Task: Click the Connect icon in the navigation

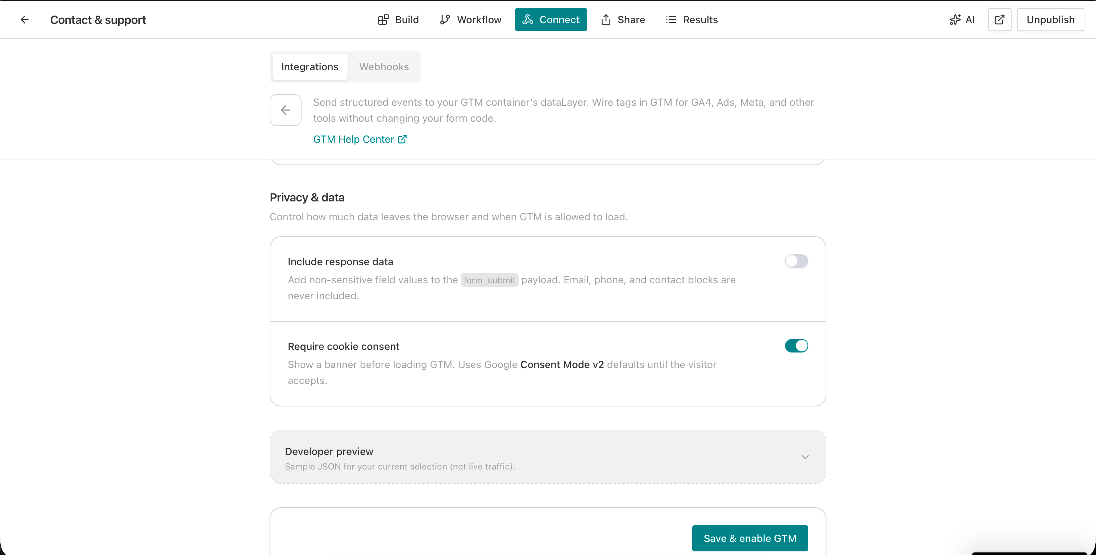Action: 528,20
